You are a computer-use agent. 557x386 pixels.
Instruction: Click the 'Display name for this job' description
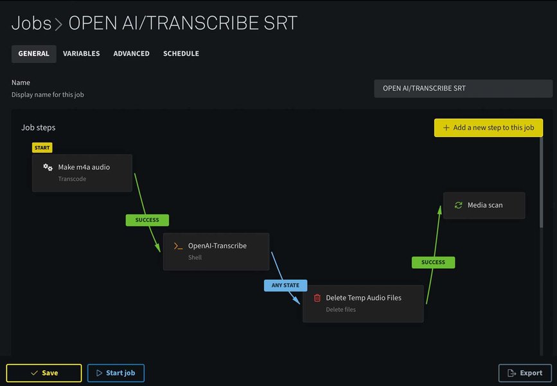tap(48, 95)
